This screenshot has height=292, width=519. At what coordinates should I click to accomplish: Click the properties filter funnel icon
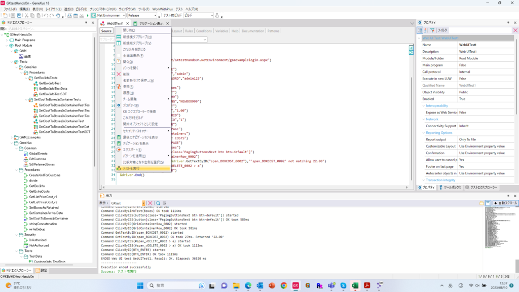pos(432,30)
